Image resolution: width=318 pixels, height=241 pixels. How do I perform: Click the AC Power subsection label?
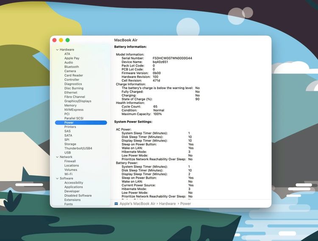tap(124, 129)
